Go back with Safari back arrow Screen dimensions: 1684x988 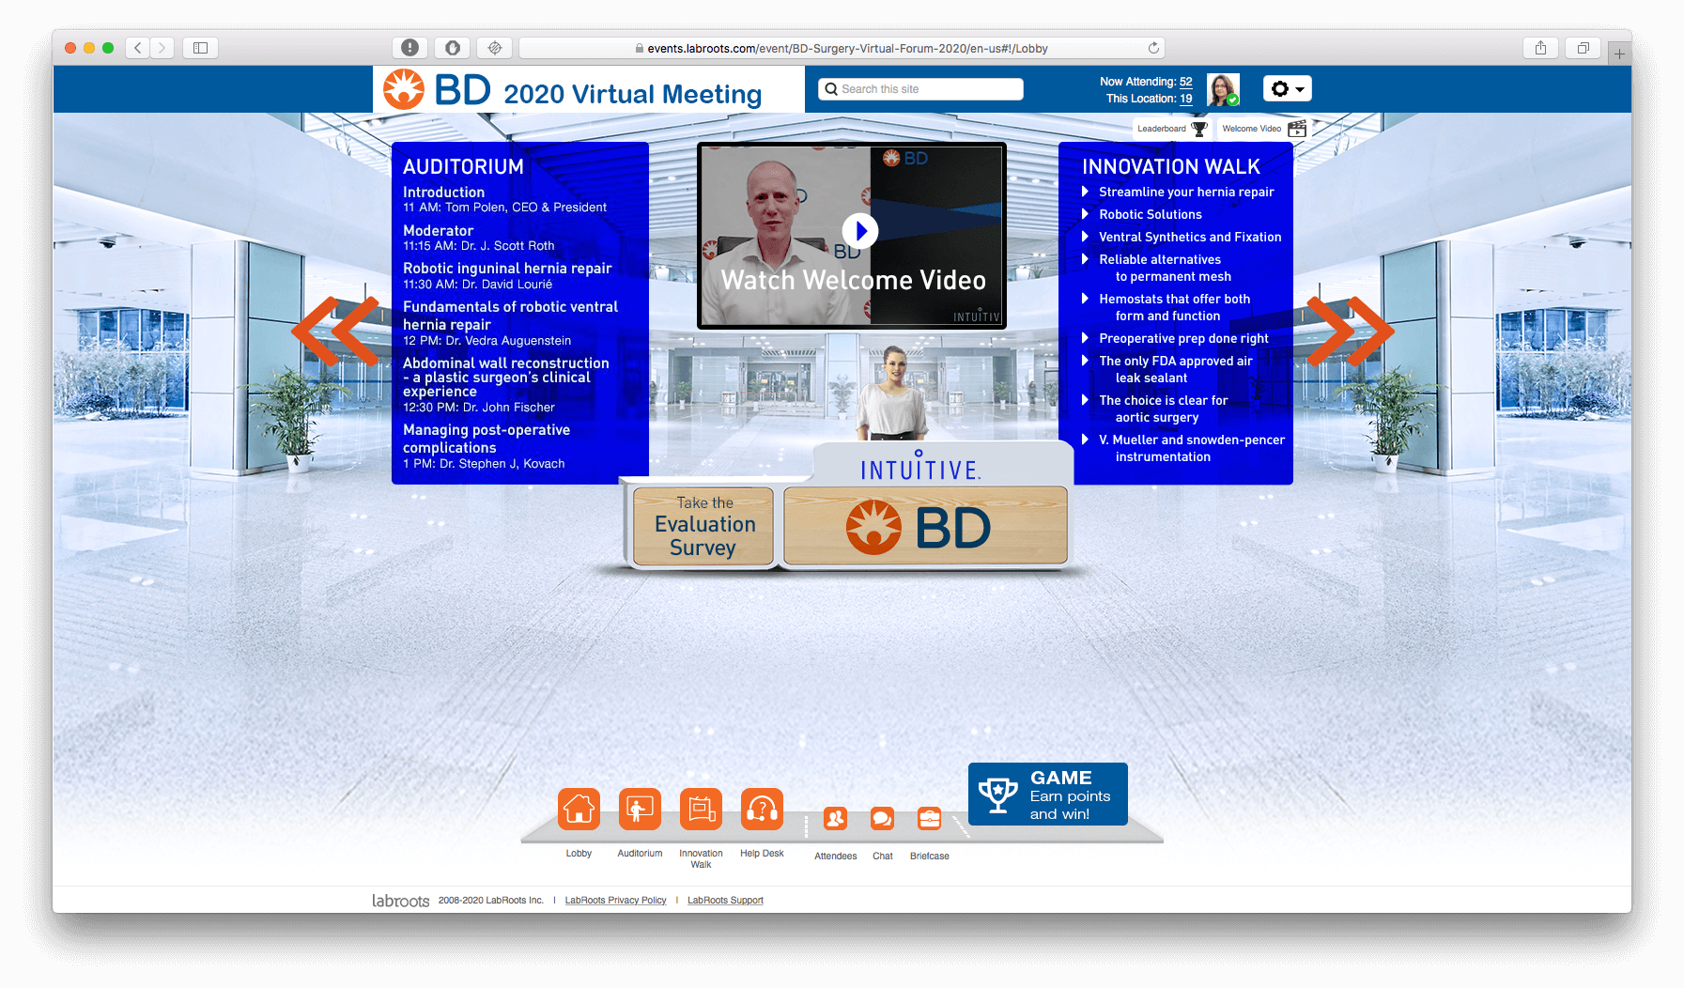[138, 48]
